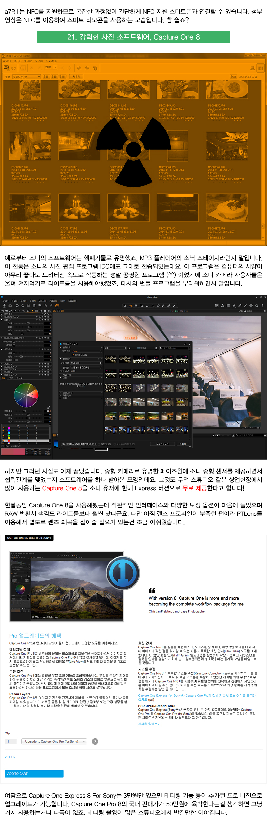Screen dimensions: 267x825
Task: Switch to the 고급 tab in color editor
Action: 11,378
